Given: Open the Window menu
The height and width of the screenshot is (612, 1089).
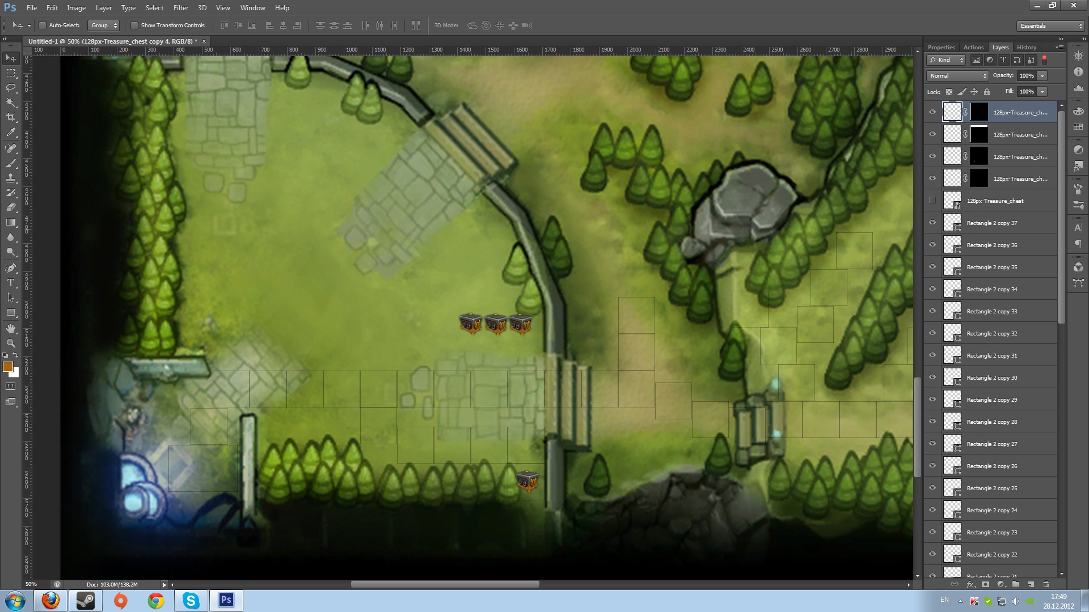Looking at the screenshot, I should click(x=252, y=8).
